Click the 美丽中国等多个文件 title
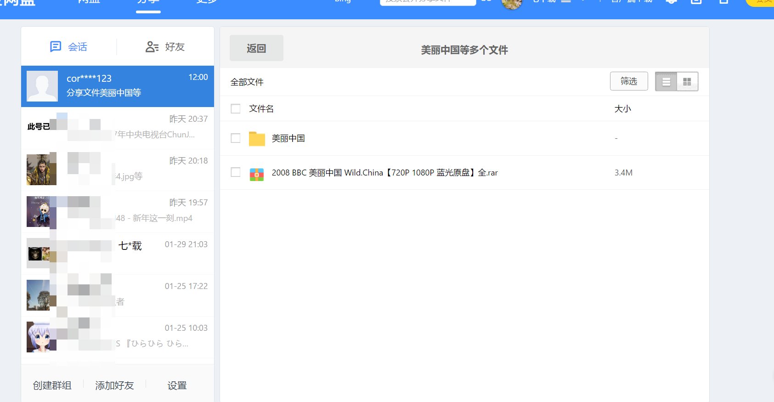 [464, 50]
